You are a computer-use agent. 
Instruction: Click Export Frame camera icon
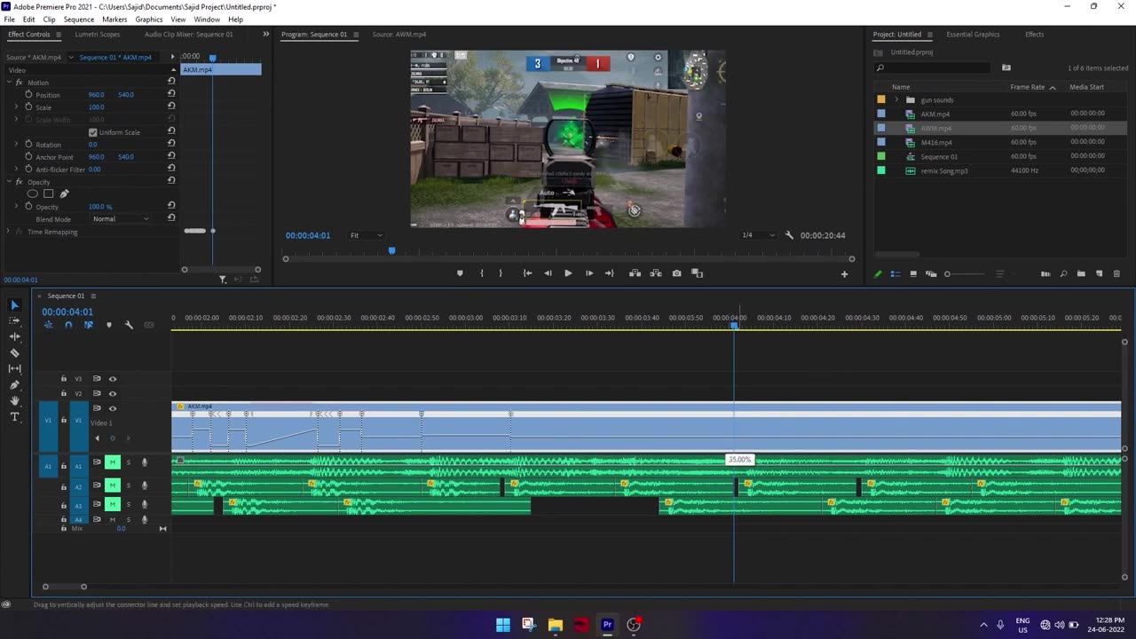click(x=676, y=273)
